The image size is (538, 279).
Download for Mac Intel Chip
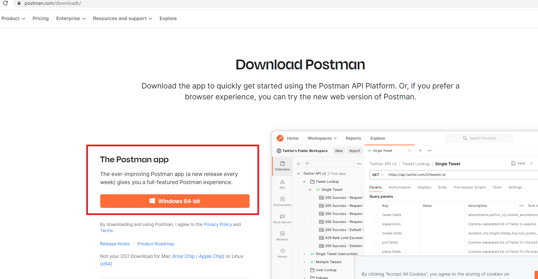(184, 257)
